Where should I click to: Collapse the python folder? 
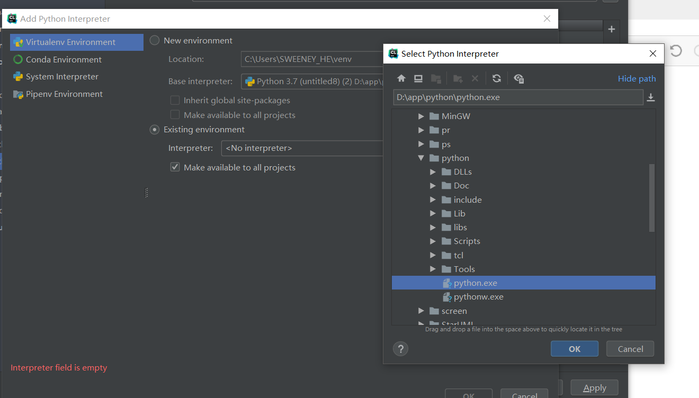tap(421, 158)
